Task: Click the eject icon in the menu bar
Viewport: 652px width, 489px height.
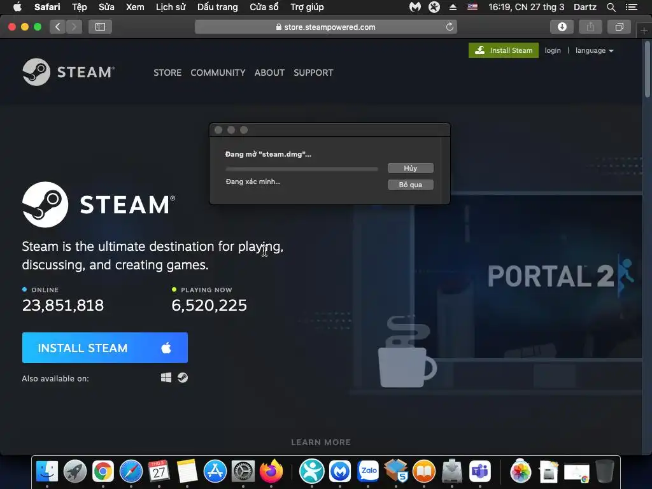Action: point(453,6)
